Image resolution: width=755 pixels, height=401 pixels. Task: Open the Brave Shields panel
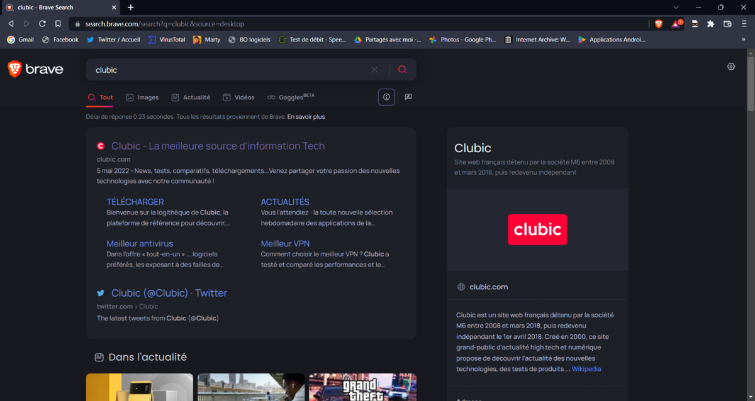click(659, 24)
